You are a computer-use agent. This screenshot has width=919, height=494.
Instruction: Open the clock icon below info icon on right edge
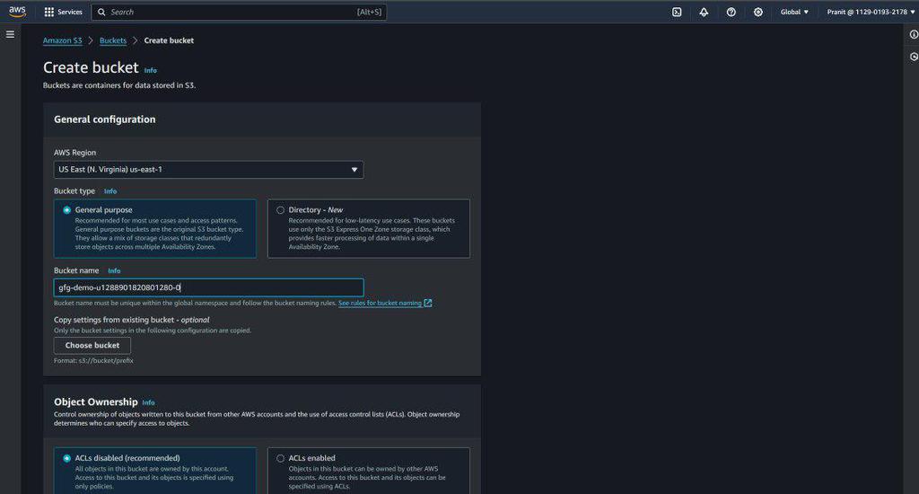click(913, 57)
